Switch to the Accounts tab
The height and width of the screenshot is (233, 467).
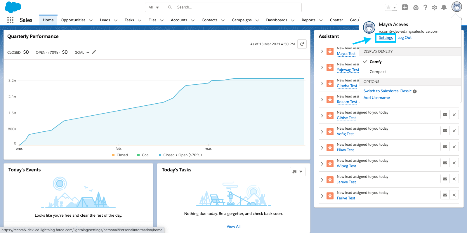click(x=179, y=20)
